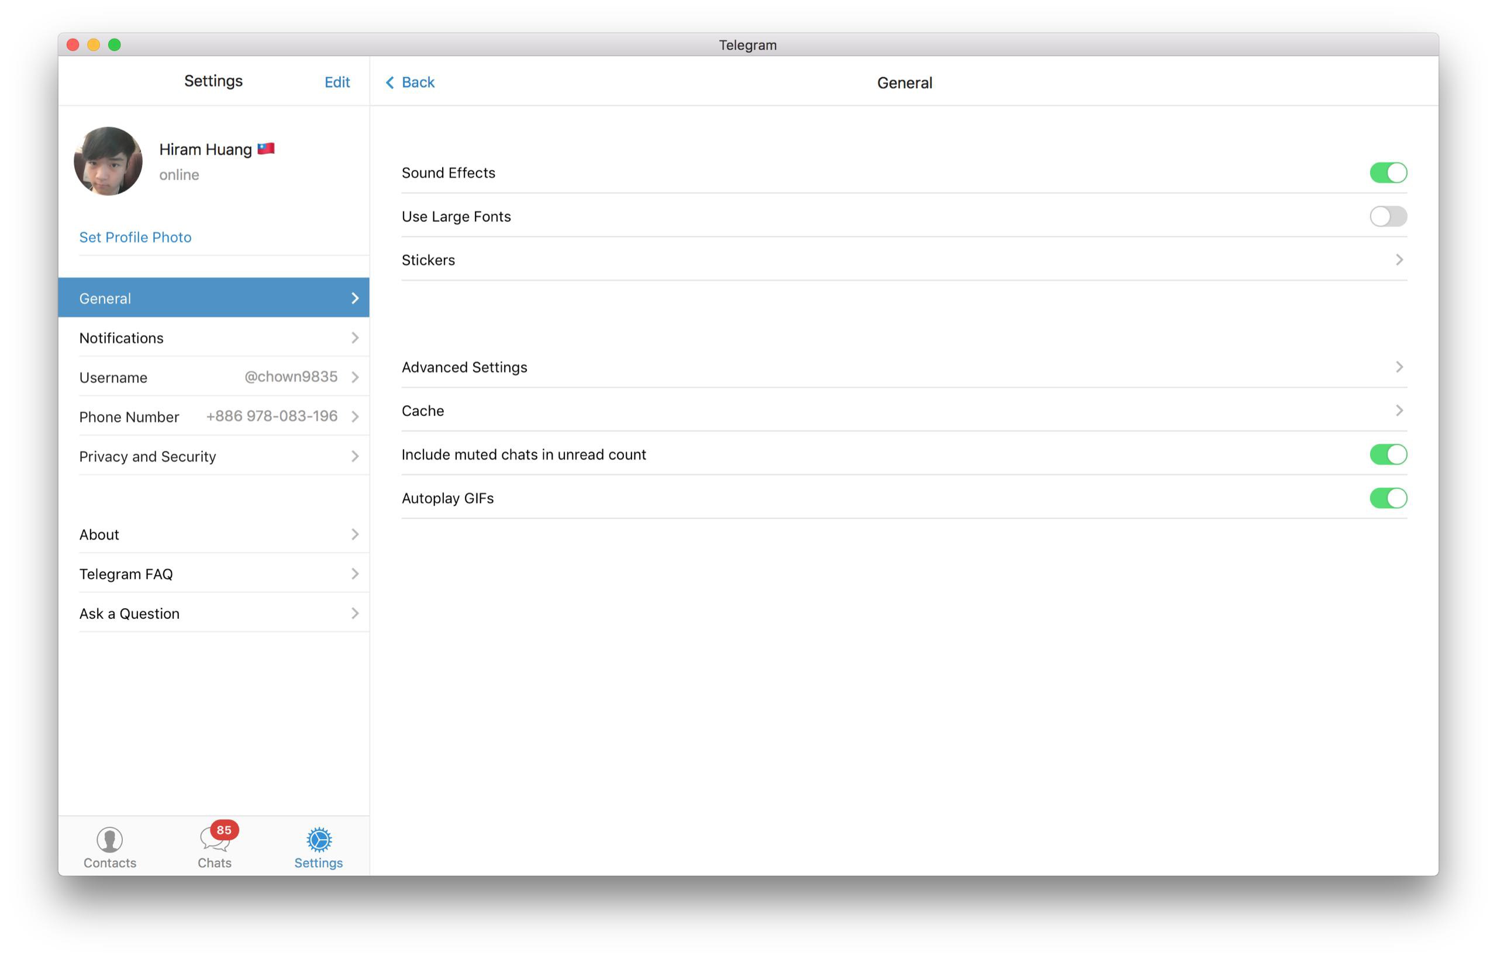
Task: Disable Include muted chats in unread count
Action: coord(1388,454)
